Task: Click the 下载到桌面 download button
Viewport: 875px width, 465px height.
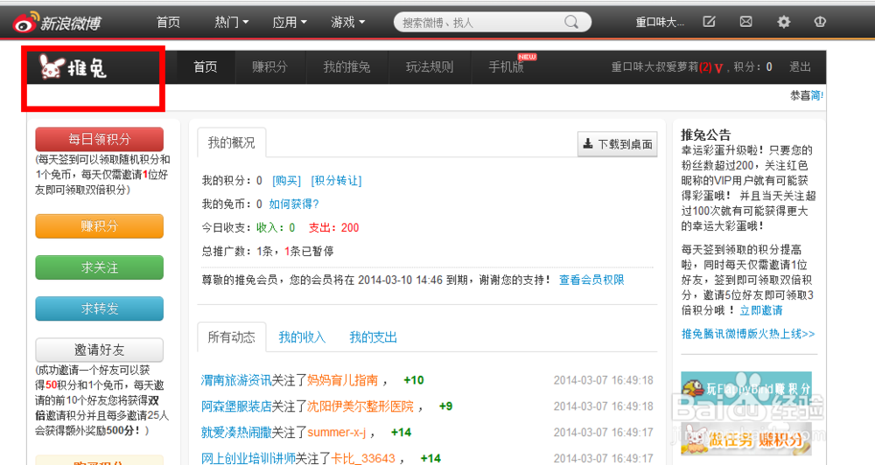Action: pyautogui.click(x=617, y=144)
